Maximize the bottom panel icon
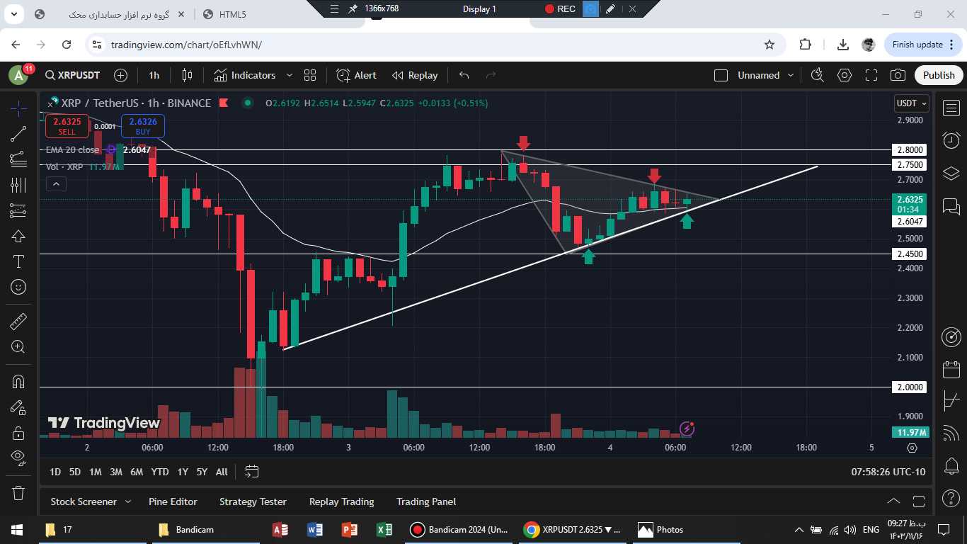 tap(919, 501)
